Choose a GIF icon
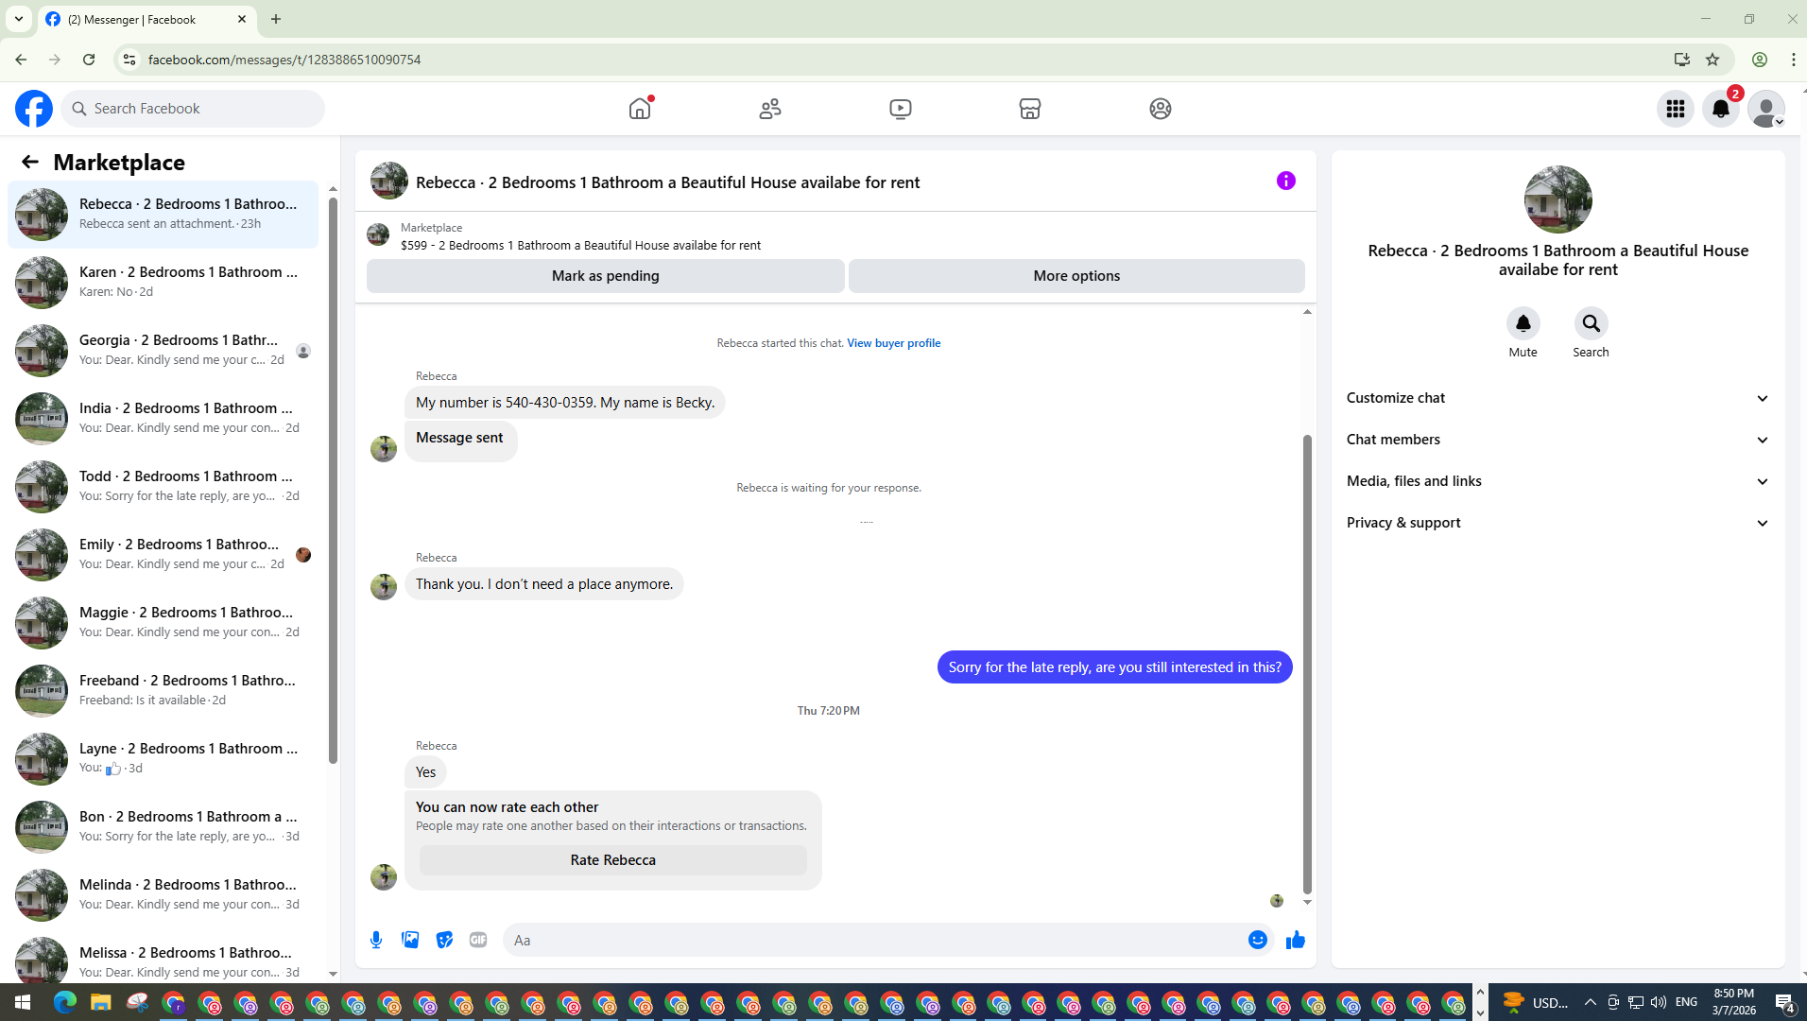Viewport: 1807px width, 1021px height. pyautogui.click(x=478, y=940)
